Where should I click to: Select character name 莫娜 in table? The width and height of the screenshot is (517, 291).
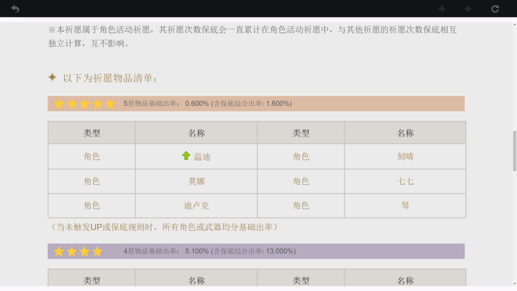pos(196,181)
